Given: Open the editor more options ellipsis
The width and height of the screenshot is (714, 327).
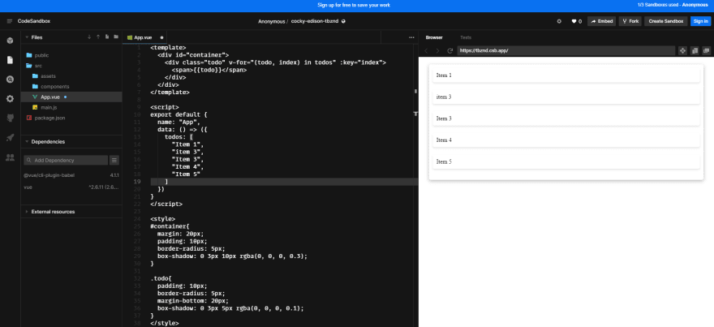Looking at the screenshot, I should pyautogui.click(x=411, y=37).
